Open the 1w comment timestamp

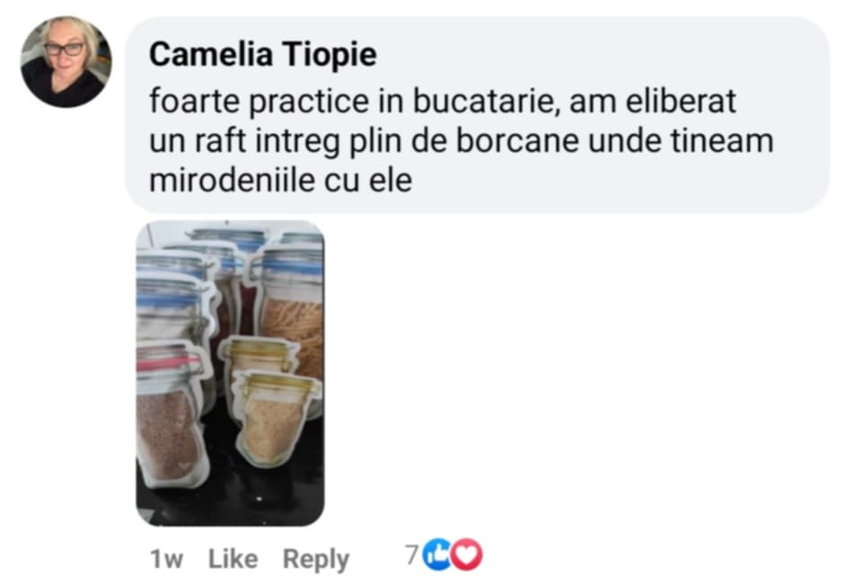(166, 559)
